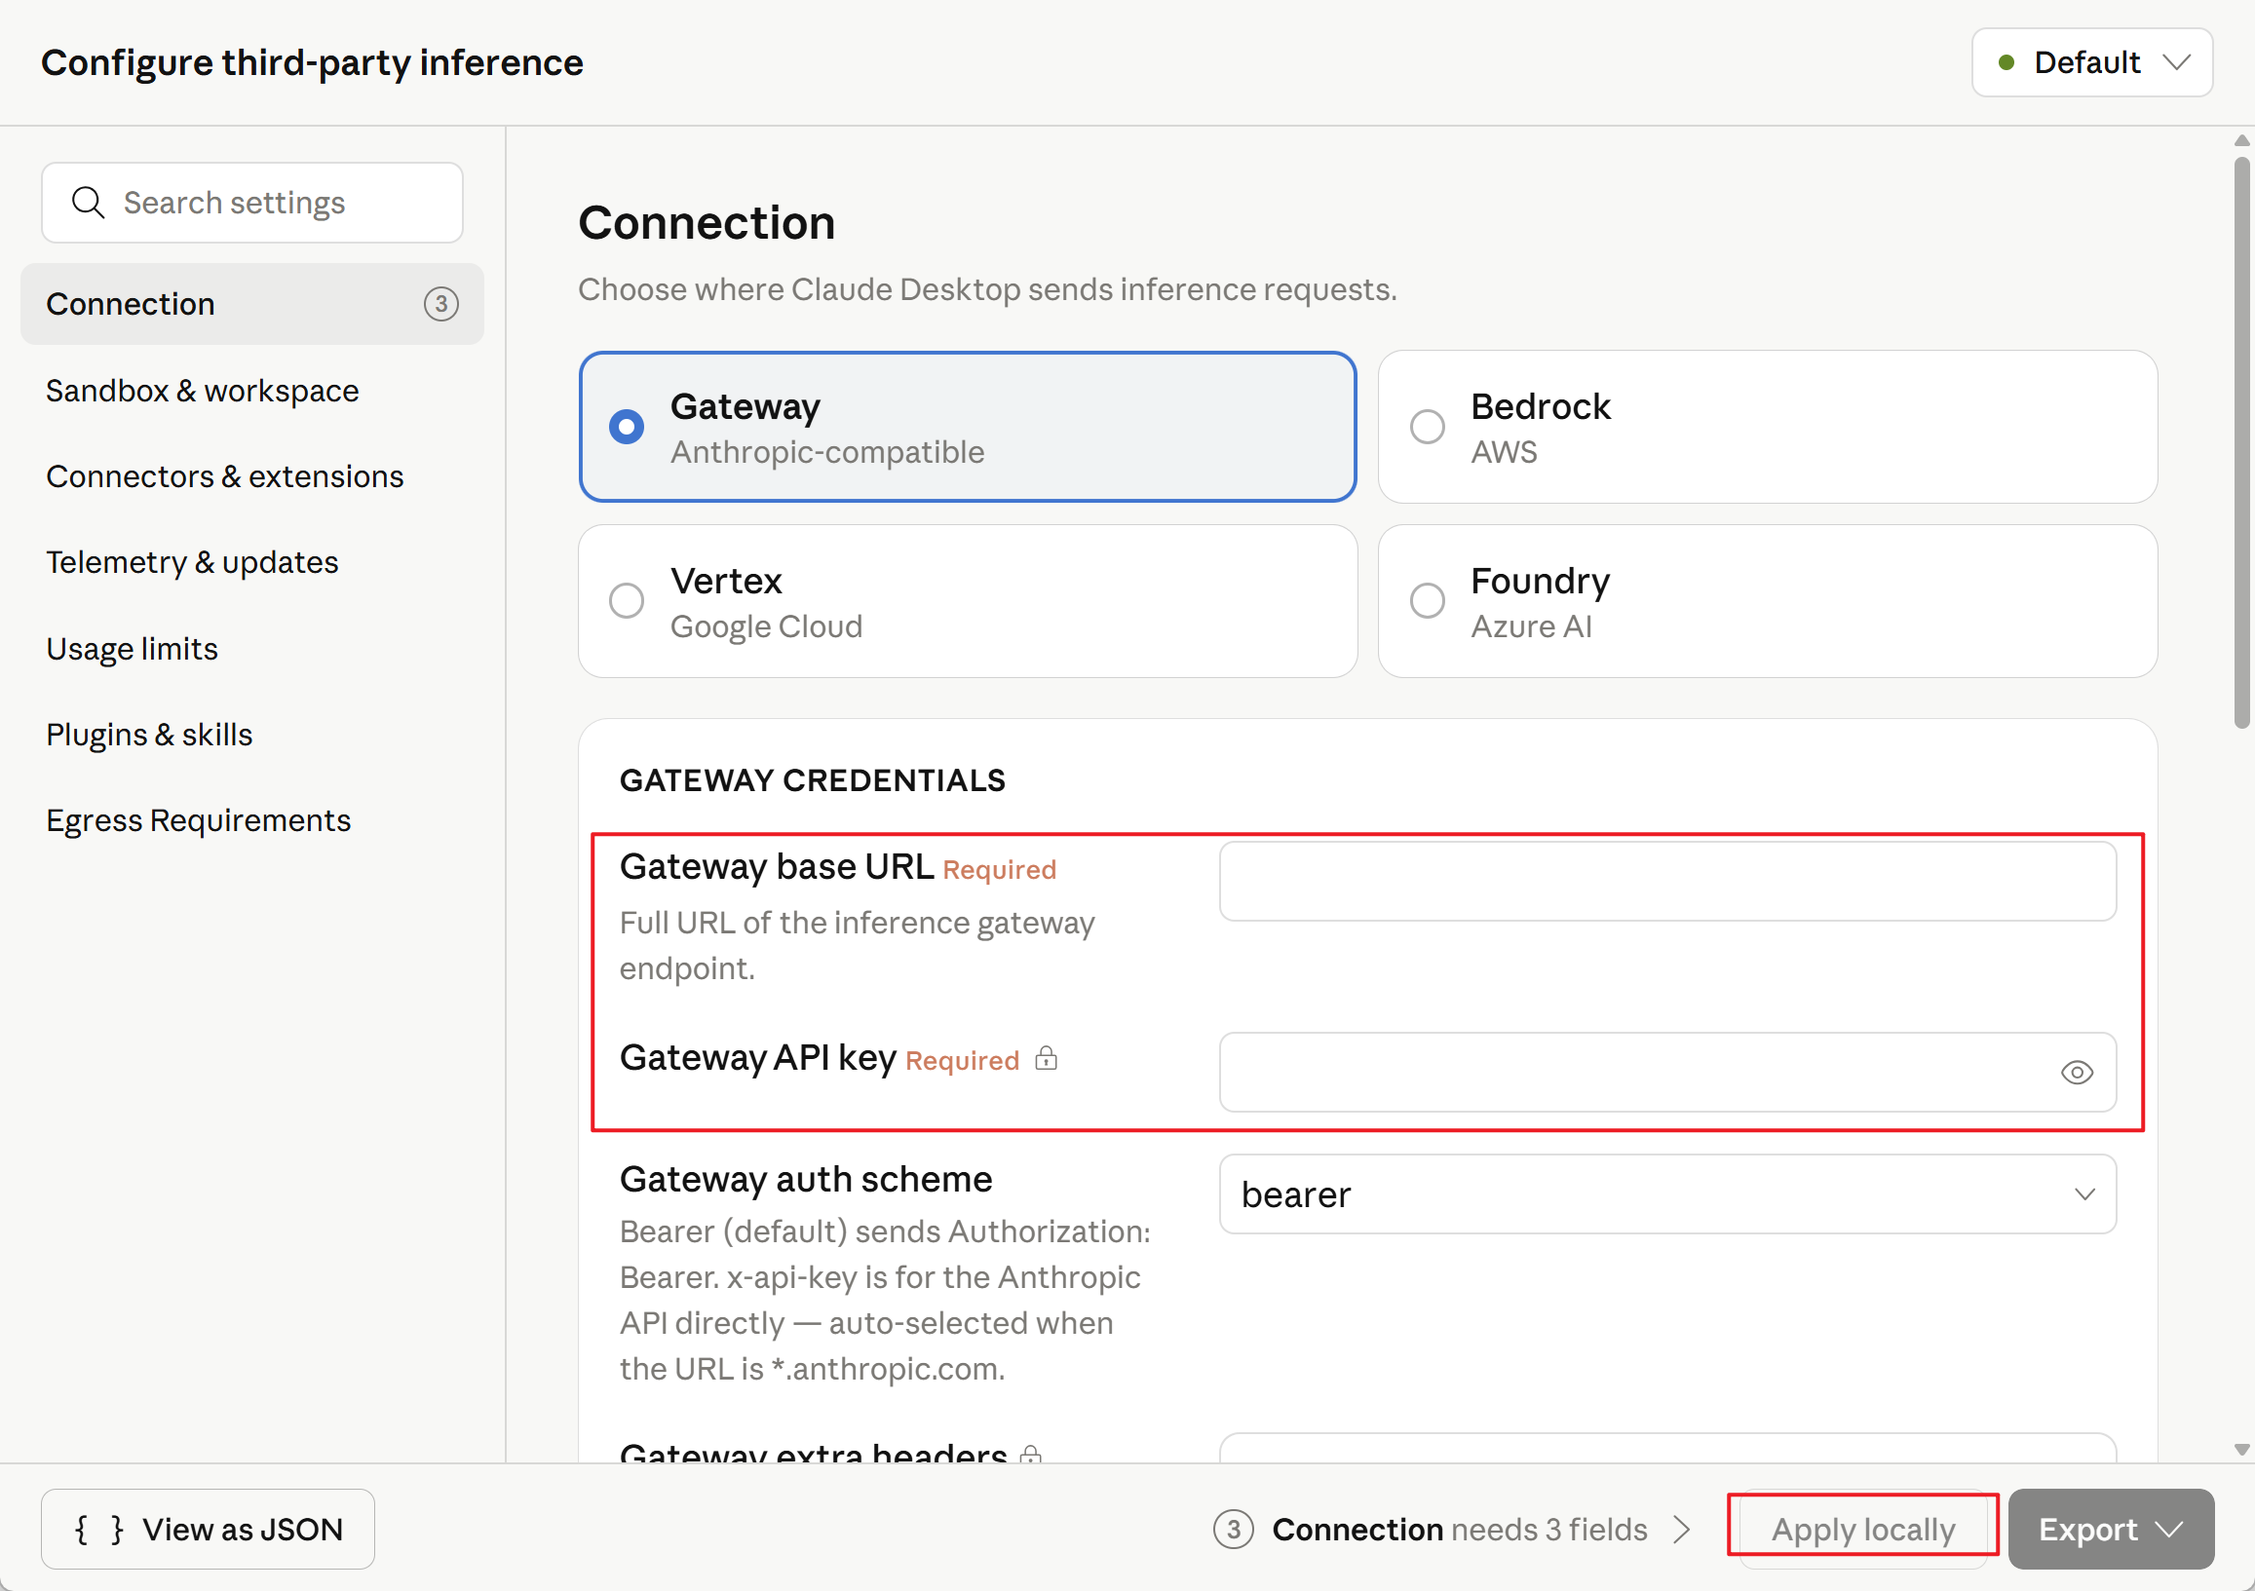
Task: Click the View as JSON button
Action: (x=209, y=1529)
